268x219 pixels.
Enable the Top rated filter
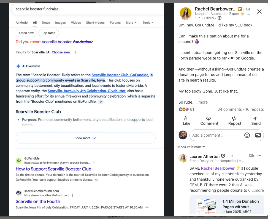(48, 33)
